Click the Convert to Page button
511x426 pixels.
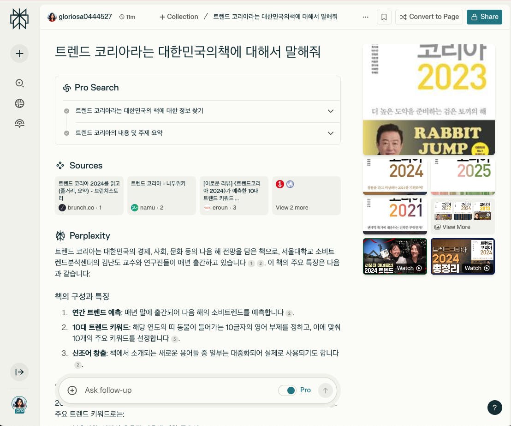point(429,17)
